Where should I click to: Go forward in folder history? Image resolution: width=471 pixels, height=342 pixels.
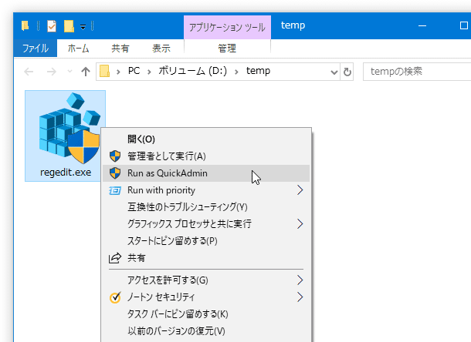[52, 72]
